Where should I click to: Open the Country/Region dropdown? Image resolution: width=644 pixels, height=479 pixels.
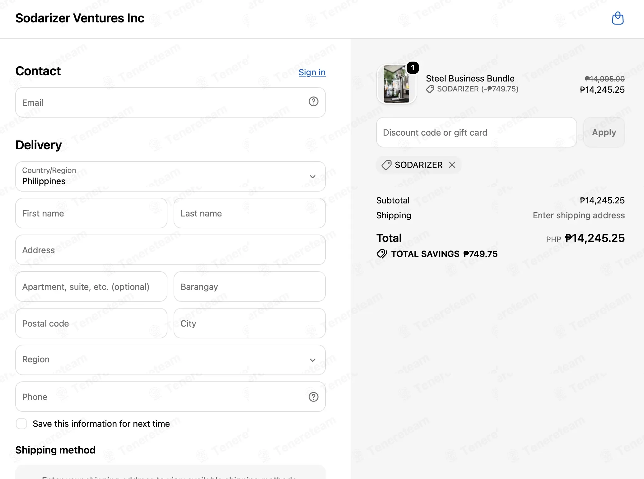(x=170, y=176)
